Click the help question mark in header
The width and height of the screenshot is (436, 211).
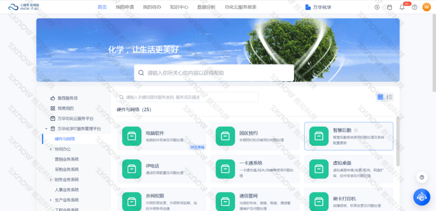415,7
